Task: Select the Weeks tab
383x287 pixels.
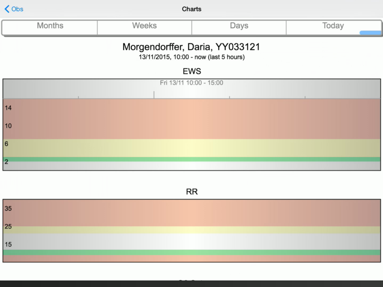Action: (x=144, y=26)
